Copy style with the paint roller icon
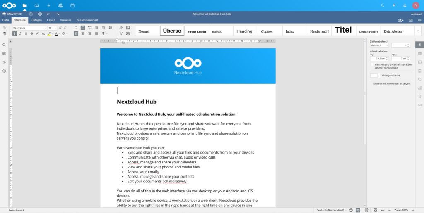424x213 pixels. pos(121,33)
